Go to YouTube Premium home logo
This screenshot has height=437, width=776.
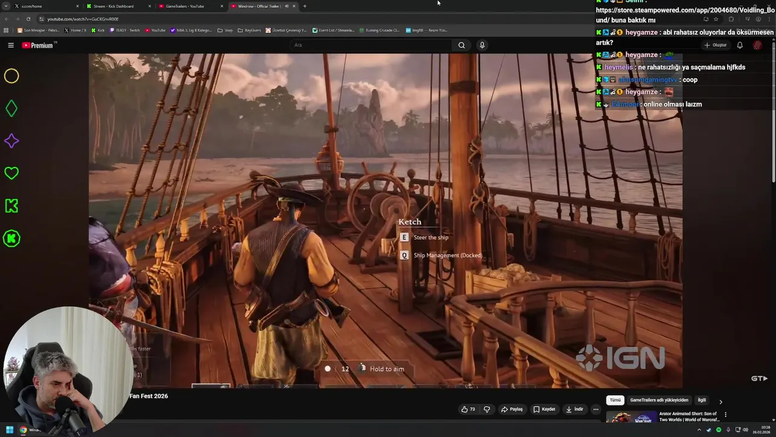click(38, 46)
